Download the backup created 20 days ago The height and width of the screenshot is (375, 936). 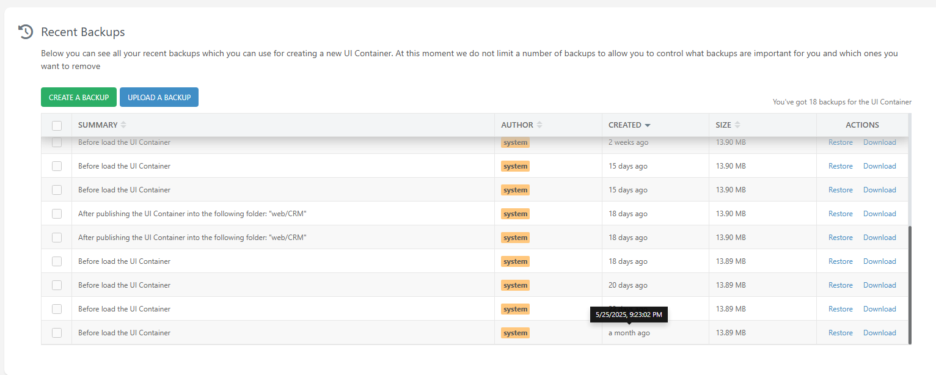(880, 285)
